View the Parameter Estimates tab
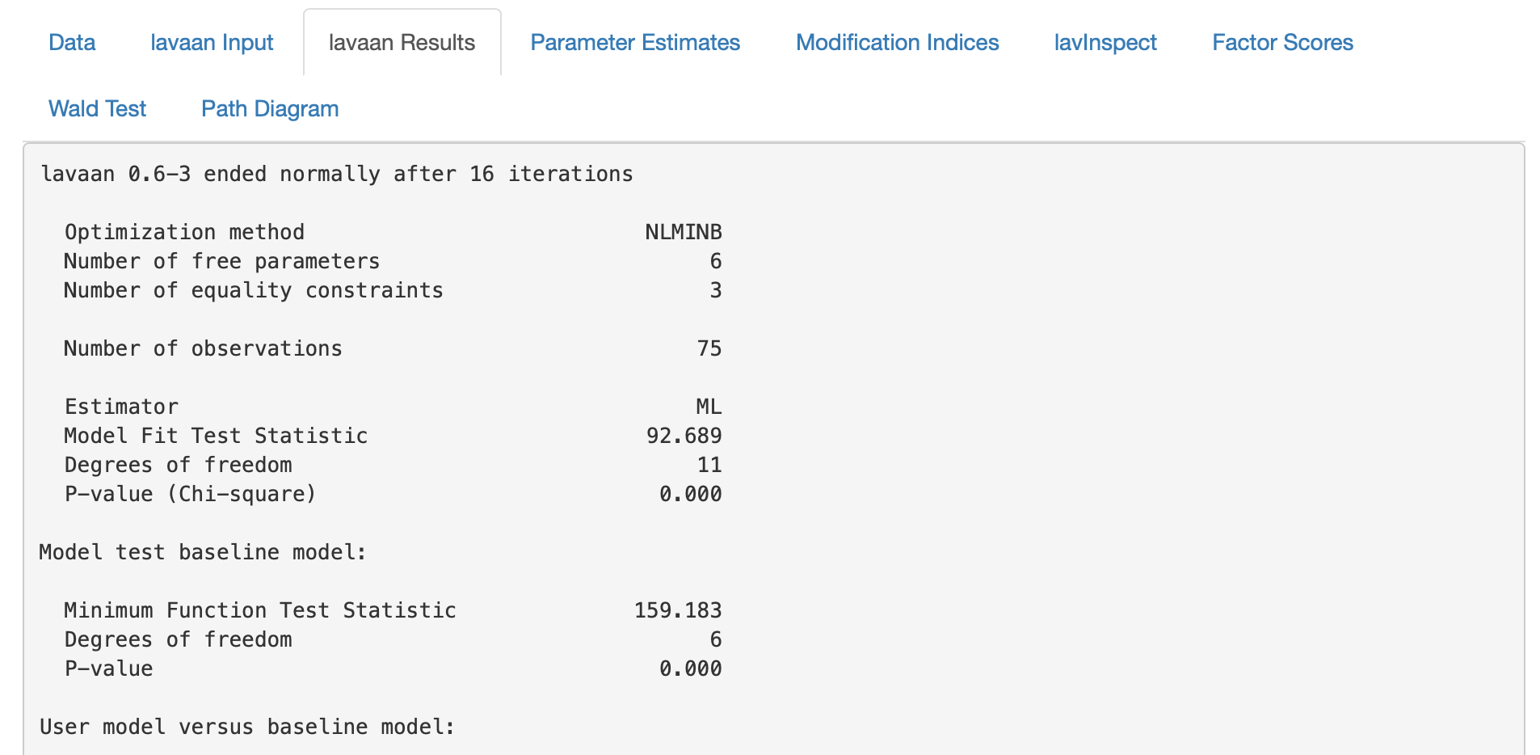The height and width of the screenshot is (755, 1540). click(x=635, y=42)
